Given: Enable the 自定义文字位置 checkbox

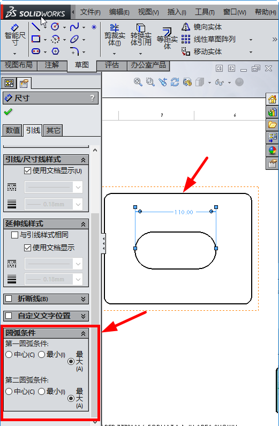Looking at the screenshot, I should click(9, 316).
